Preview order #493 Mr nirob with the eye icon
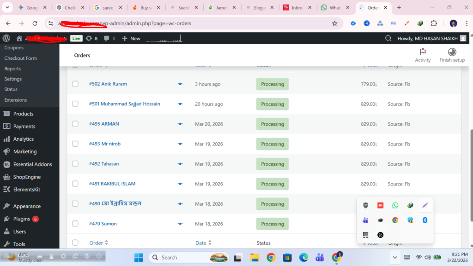Image resolution: width=473 pixels, height=266 pixels. click(180, 144)
